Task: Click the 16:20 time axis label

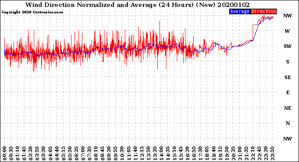Action: (188, 153)
